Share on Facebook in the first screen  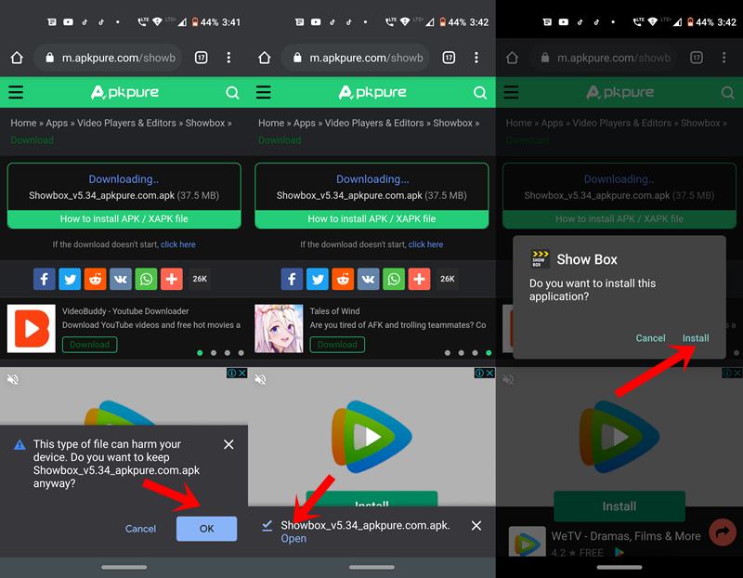[44, 279]
